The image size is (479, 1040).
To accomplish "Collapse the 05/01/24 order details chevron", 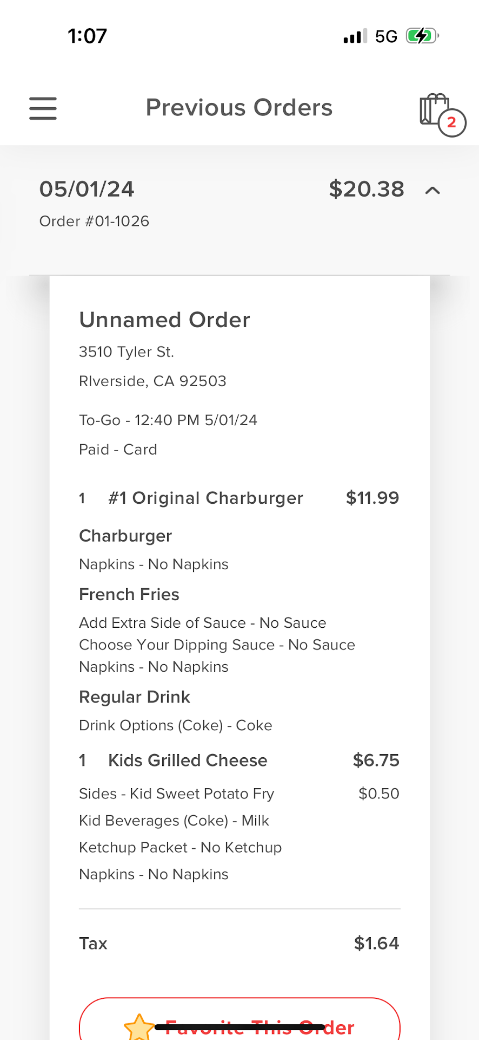I will (433, 190).
